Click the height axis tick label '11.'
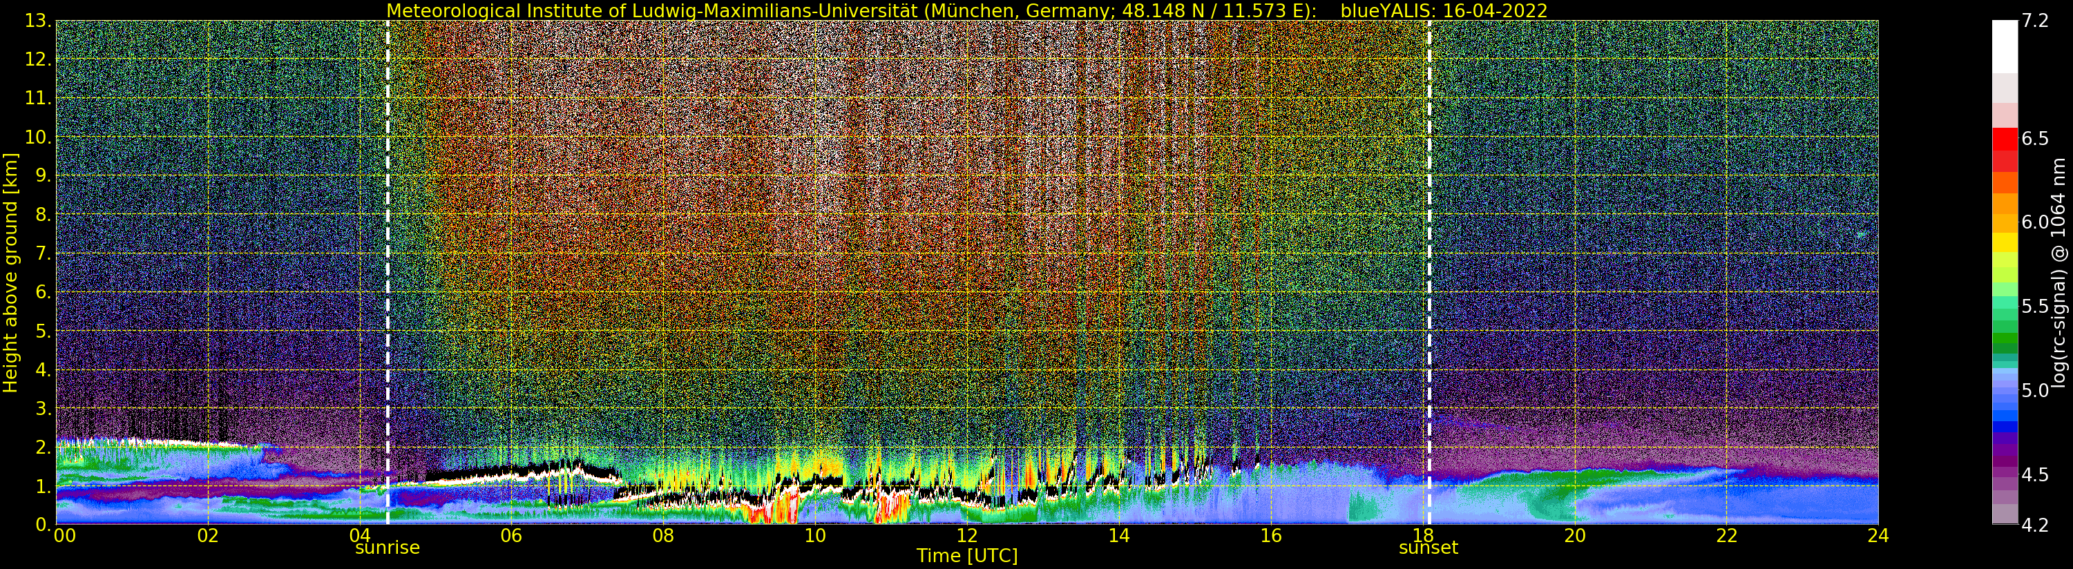The width and height of the screenshot is (2073, 569). click(39, 98)
